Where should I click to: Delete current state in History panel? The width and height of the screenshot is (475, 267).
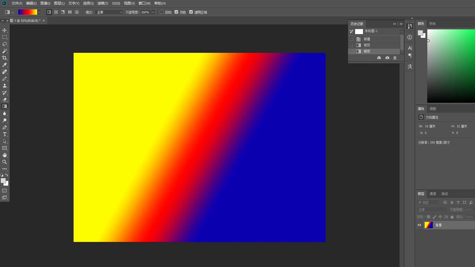pos(395,58)
